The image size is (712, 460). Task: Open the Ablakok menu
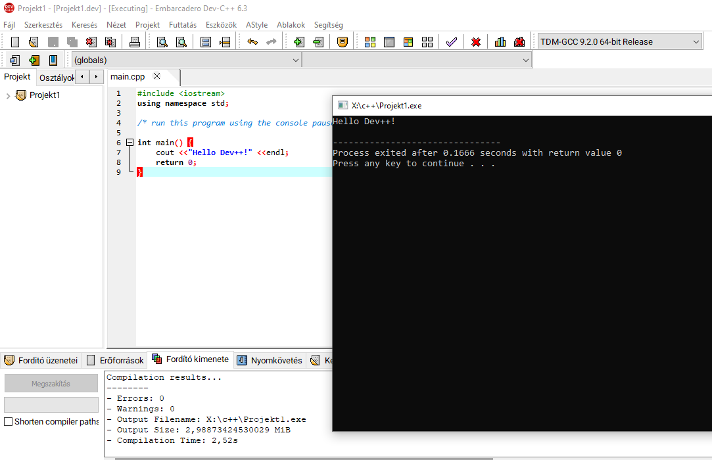[291, 25]
